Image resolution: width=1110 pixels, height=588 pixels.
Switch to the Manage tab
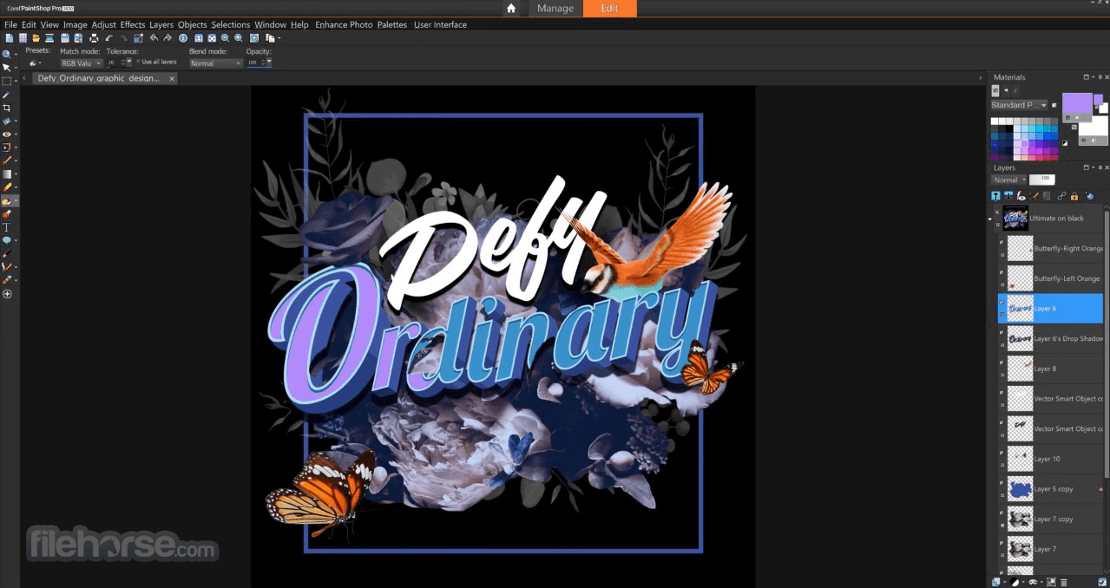pos(555,8)
